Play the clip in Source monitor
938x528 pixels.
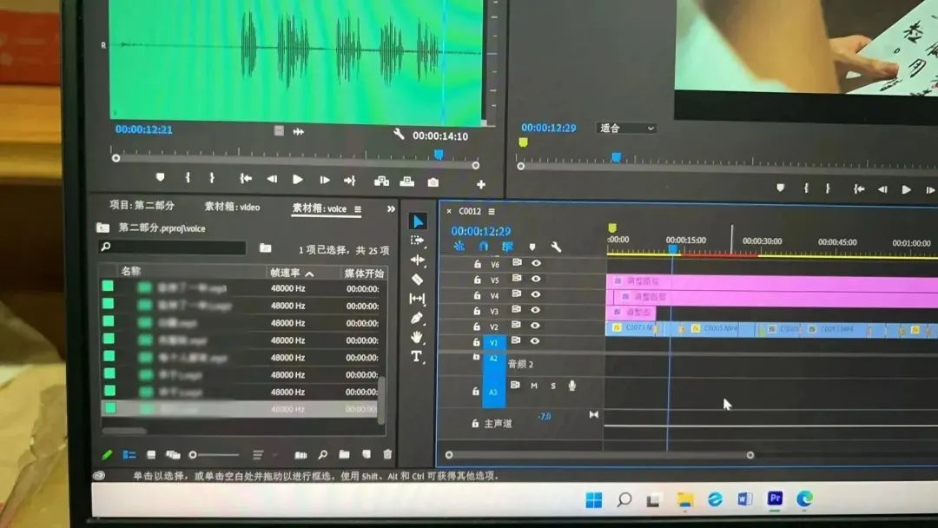pyautogui.click(x=298, y=180)
